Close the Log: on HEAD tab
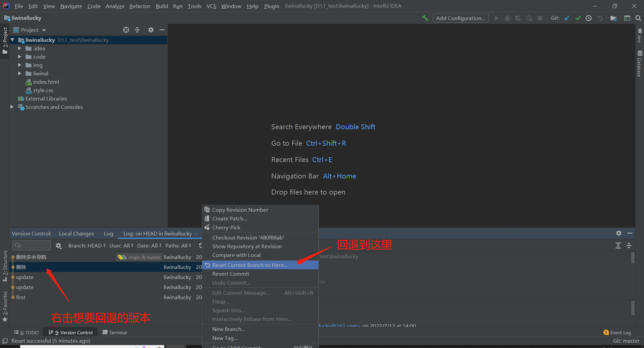Image resolution: width=644 pixels, height=348 pixels. point(196,234)
